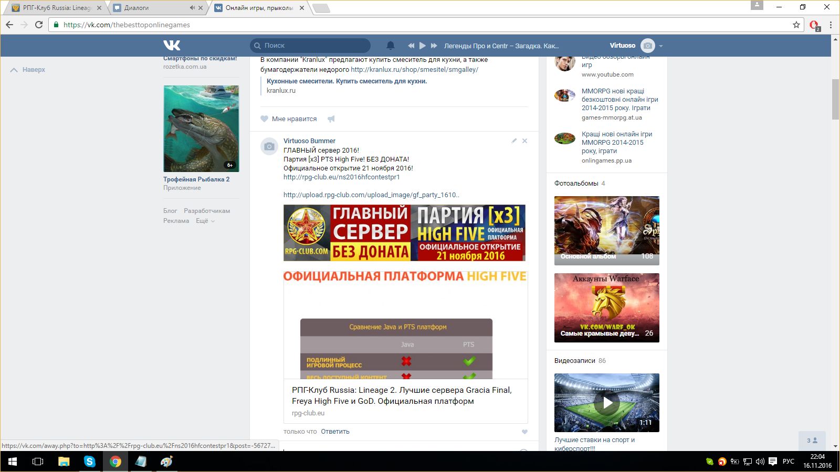Play the football stadium video thumbnail
840x472 pixels.
(x=607, y=403)
